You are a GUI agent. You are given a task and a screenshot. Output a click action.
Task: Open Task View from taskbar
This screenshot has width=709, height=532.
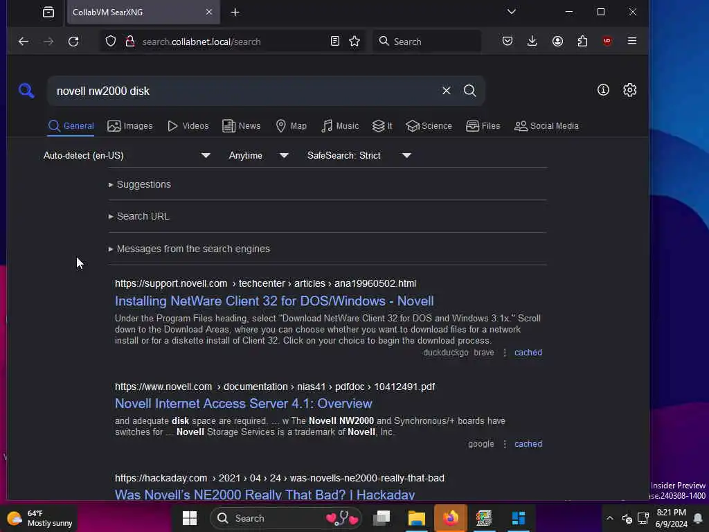382,518
